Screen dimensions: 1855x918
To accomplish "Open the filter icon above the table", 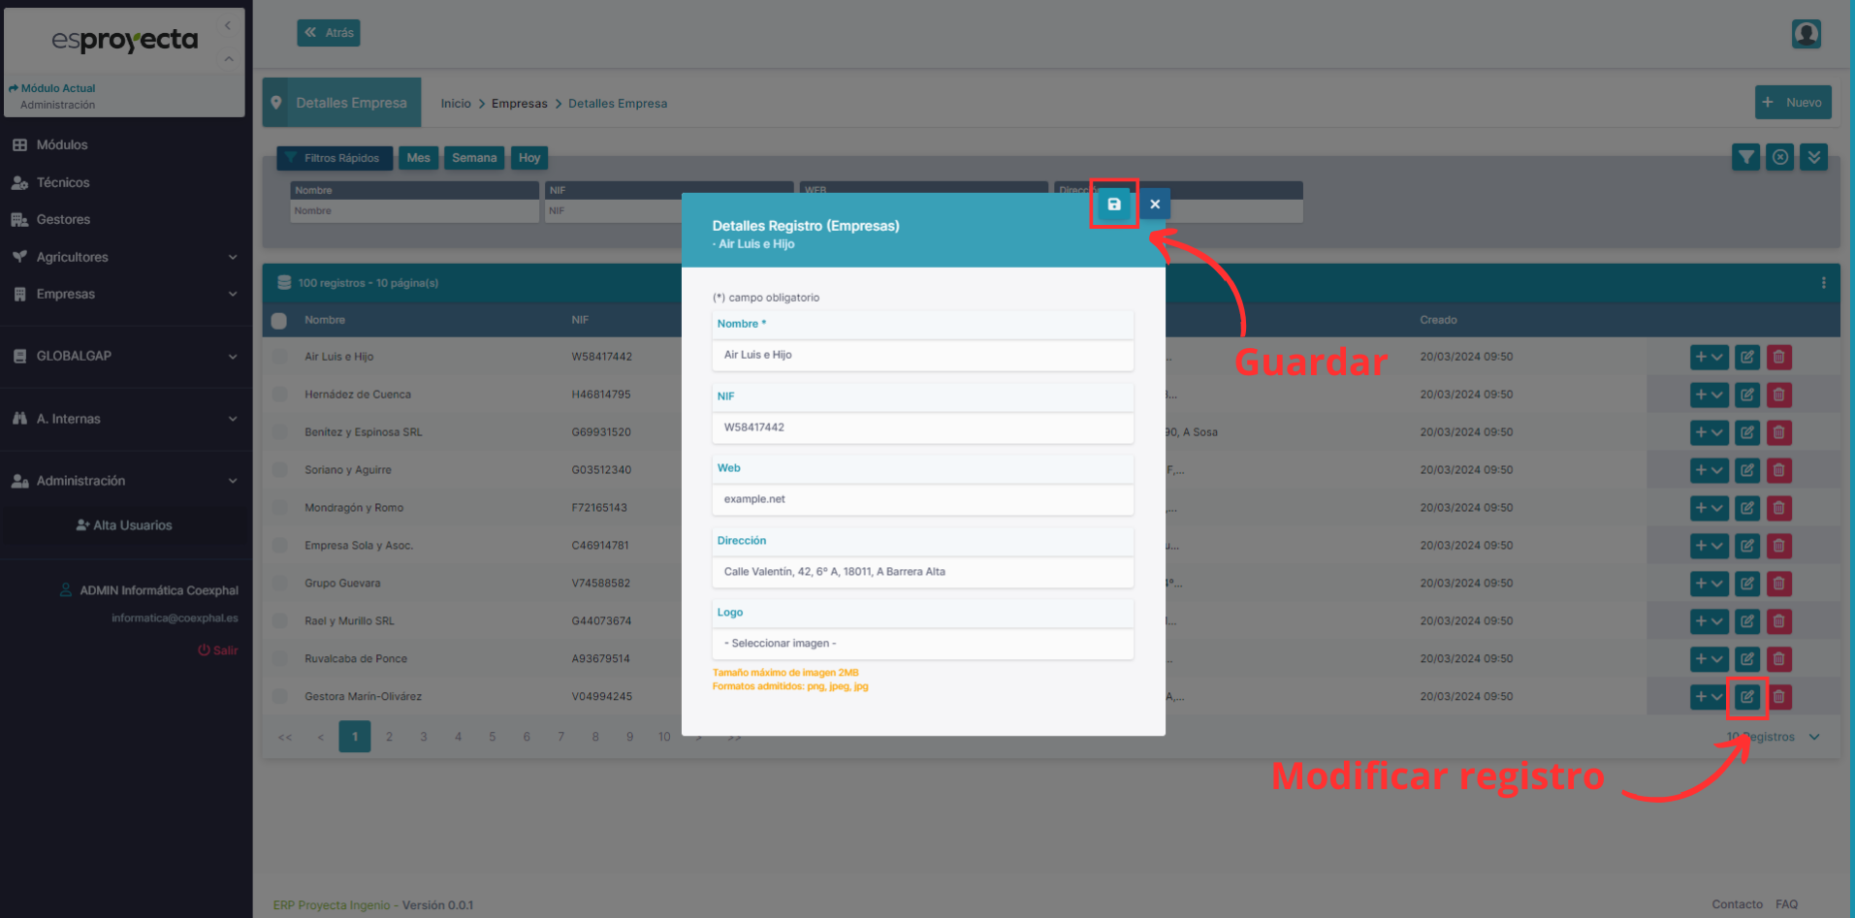I will [x=1745, y=156].
